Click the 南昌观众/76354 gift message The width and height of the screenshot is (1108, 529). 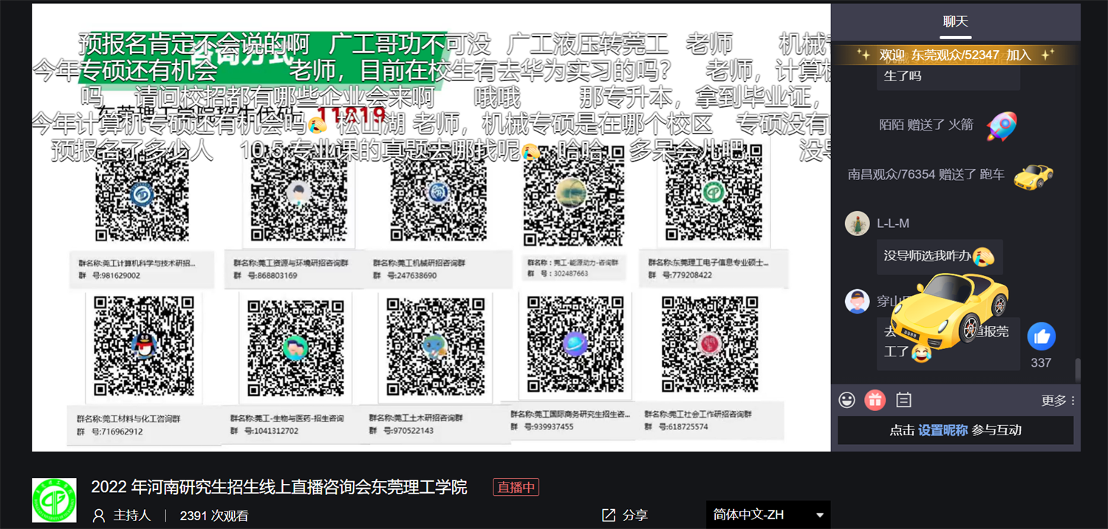click(926, 175)
